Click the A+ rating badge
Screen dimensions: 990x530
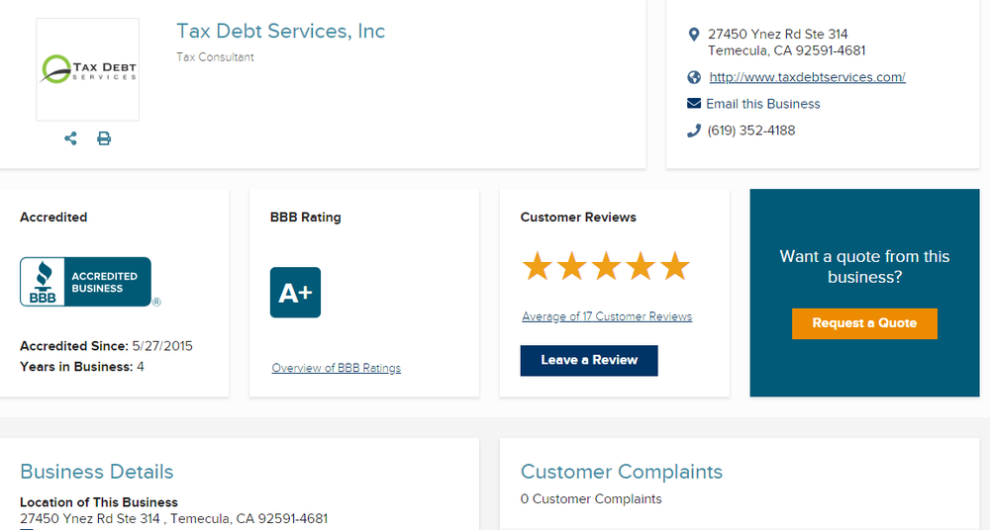click(295, 293)
